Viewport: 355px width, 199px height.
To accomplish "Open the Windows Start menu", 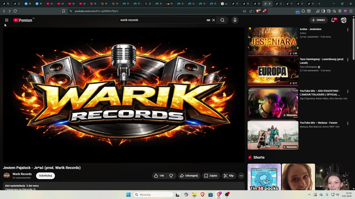I will point(128,195).
